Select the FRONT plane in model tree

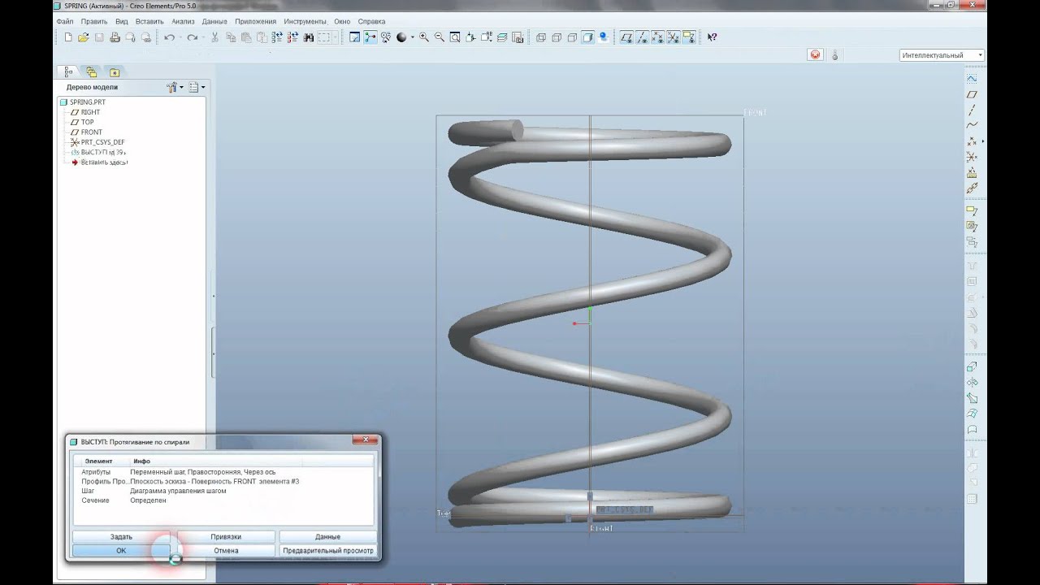86,132
